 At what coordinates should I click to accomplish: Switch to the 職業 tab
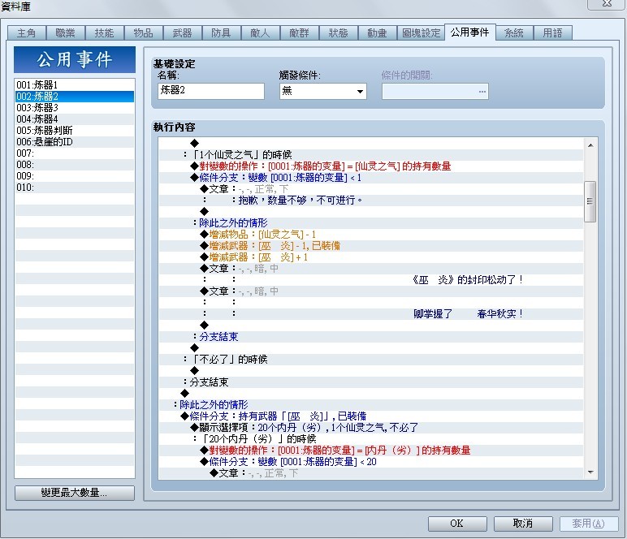[66, 32]
